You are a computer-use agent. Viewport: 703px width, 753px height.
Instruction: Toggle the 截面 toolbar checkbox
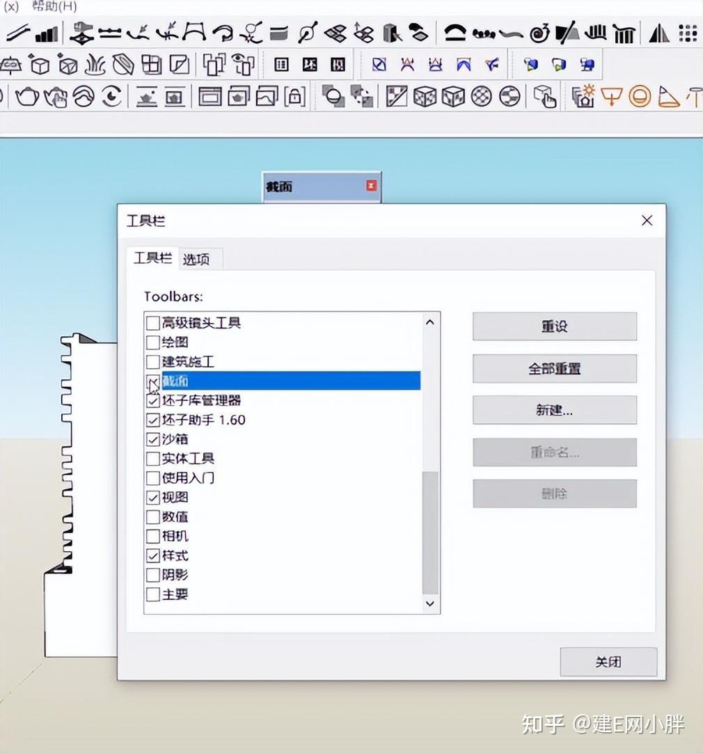point(152,381)
